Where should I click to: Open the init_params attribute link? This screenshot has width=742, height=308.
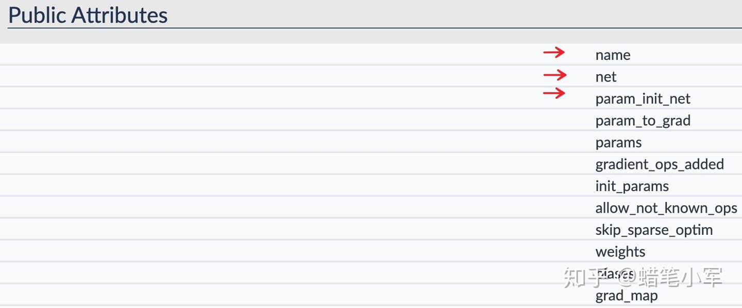632,186
